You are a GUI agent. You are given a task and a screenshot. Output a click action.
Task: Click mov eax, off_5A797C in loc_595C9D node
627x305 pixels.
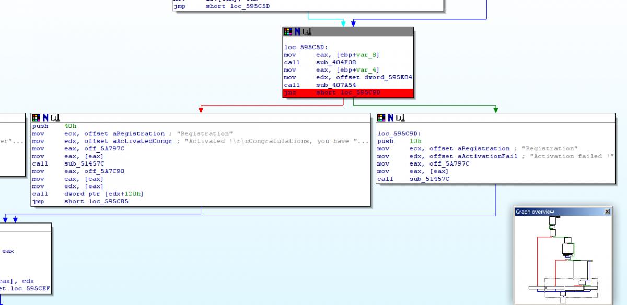(423, 163)
